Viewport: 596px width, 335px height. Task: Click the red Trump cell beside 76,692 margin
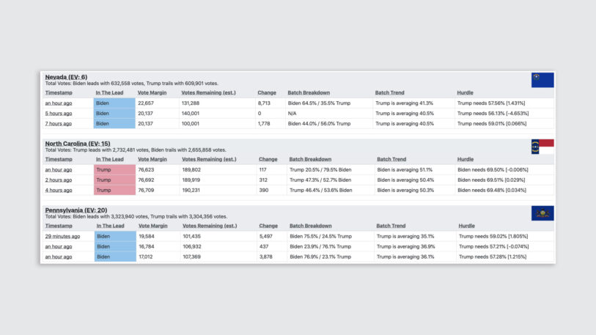[114, 180]
